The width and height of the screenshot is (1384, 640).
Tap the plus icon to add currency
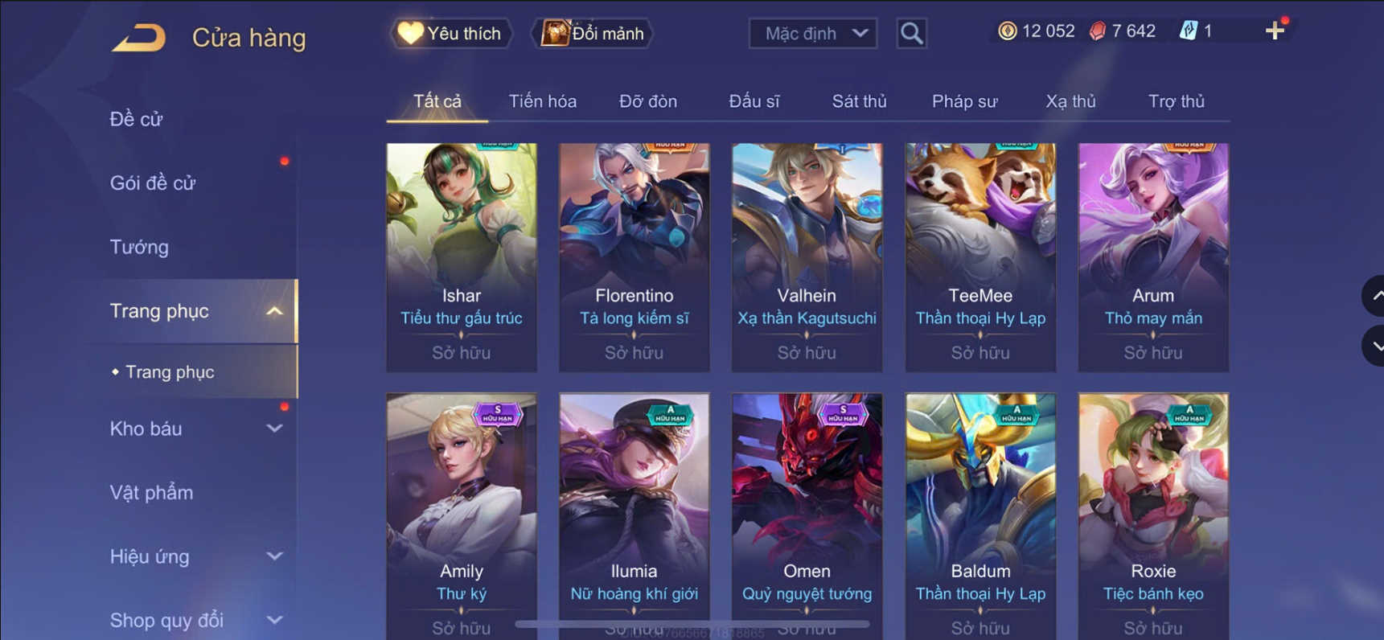click(1275, 31)
